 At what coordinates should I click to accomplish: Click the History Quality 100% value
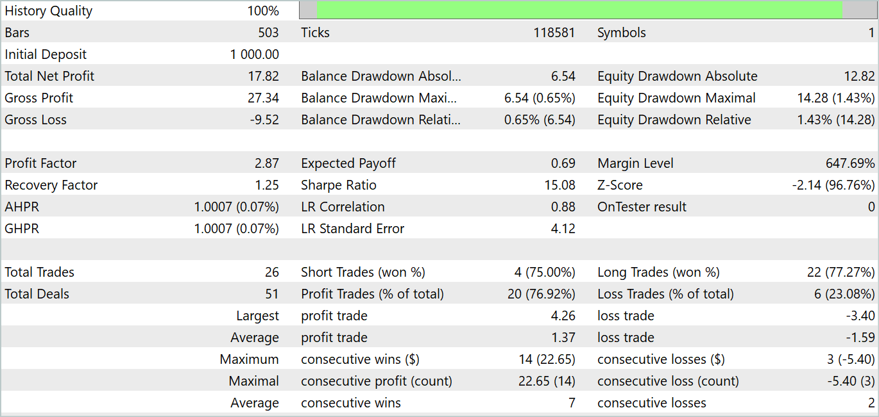tap(263, 11)
